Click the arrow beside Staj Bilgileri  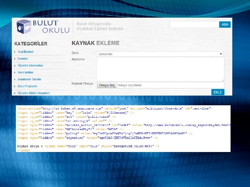(15, 52)
